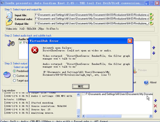
Task: Click job queue horizontal scroll left arrow
Action: point(83,116)
